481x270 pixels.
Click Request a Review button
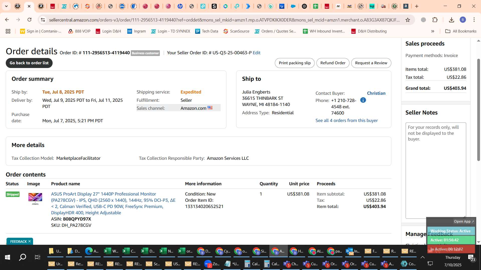click(371, 63)
